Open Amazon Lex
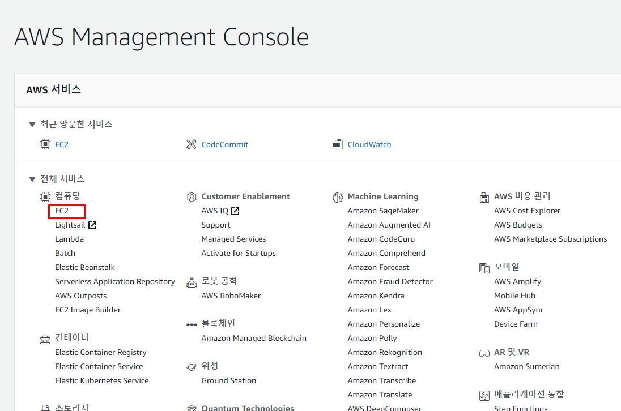This screenshot has width=621, height=411. tap(369, 310)
